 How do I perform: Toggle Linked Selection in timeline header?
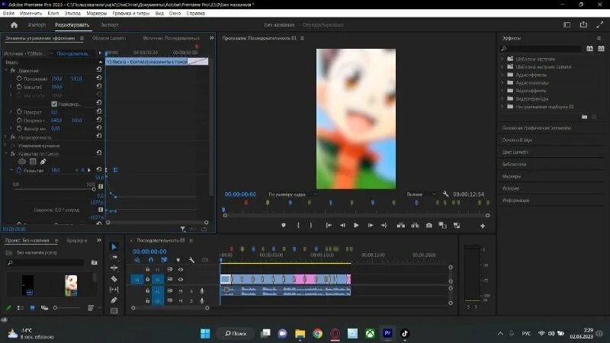[x=164, y=260]
